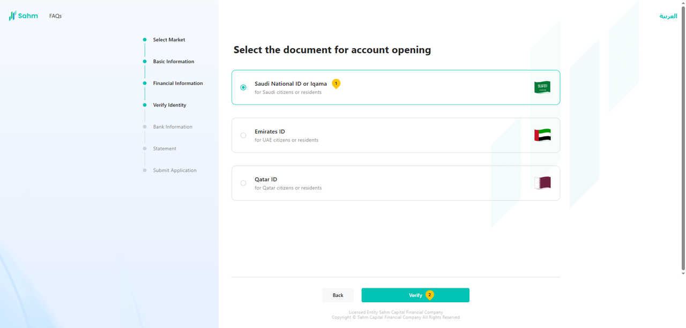Click the Saudi Arabia flag icon
The image size is (686, 328).
point(542,87)
